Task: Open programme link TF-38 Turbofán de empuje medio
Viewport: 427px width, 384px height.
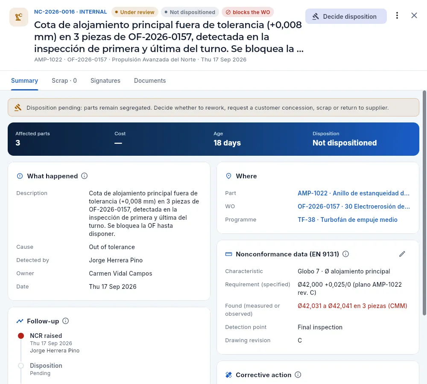Action: [348, 220]
